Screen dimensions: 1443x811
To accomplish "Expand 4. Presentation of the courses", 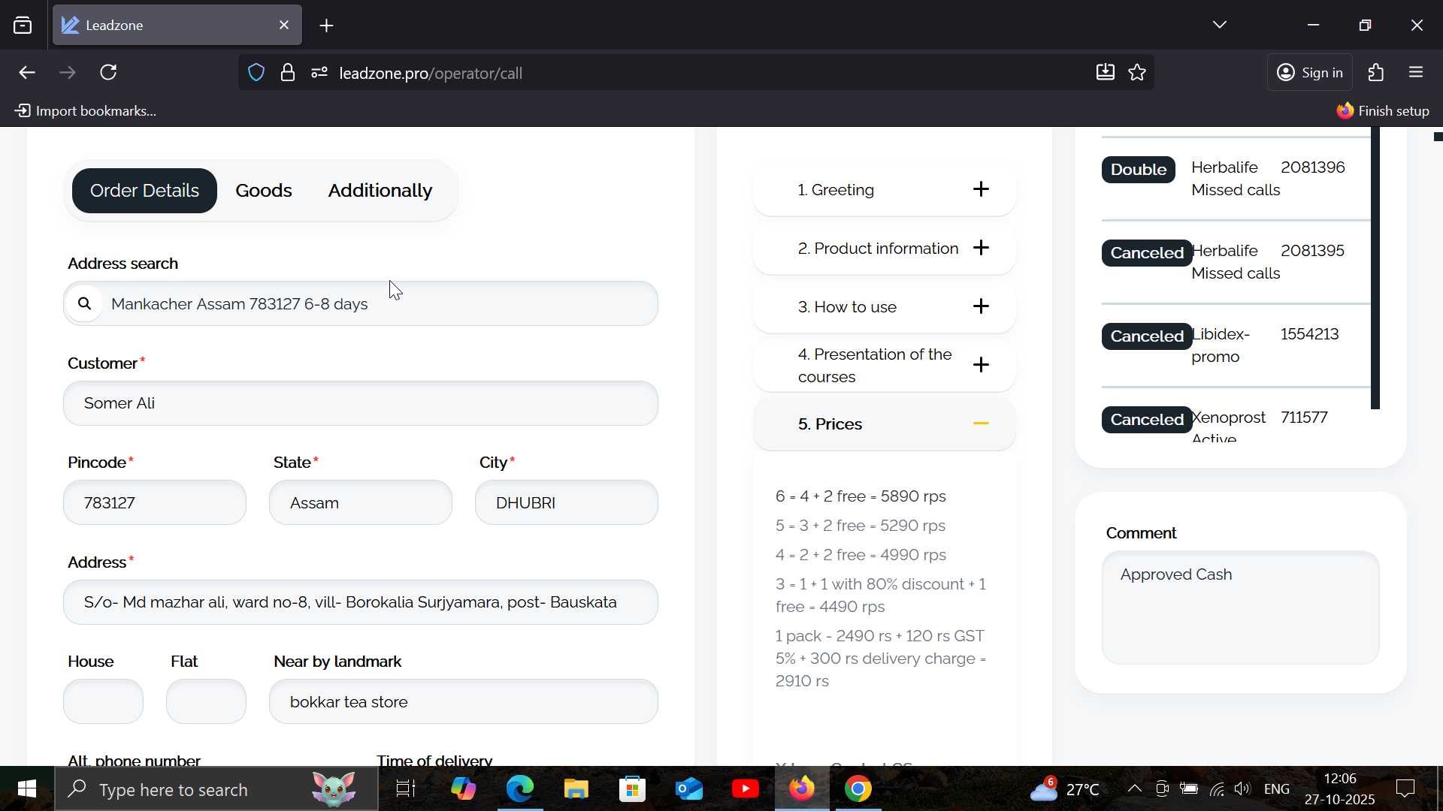I will click(x=981, y=365).
